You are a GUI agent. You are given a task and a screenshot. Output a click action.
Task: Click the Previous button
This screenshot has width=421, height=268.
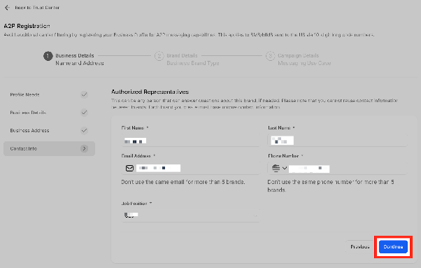click(359, 247)
